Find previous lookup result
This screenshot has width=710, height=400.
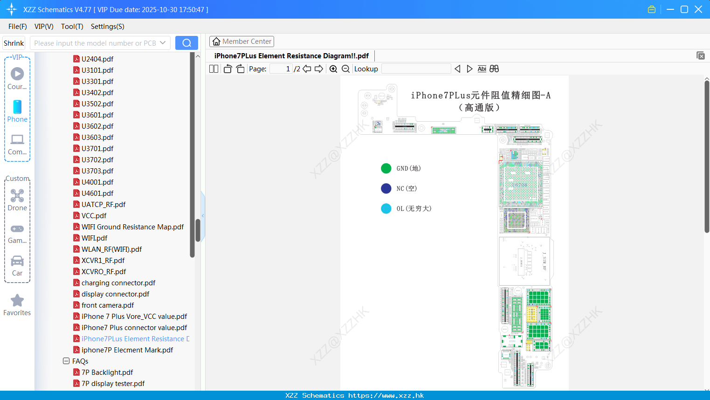click(457, 69)
